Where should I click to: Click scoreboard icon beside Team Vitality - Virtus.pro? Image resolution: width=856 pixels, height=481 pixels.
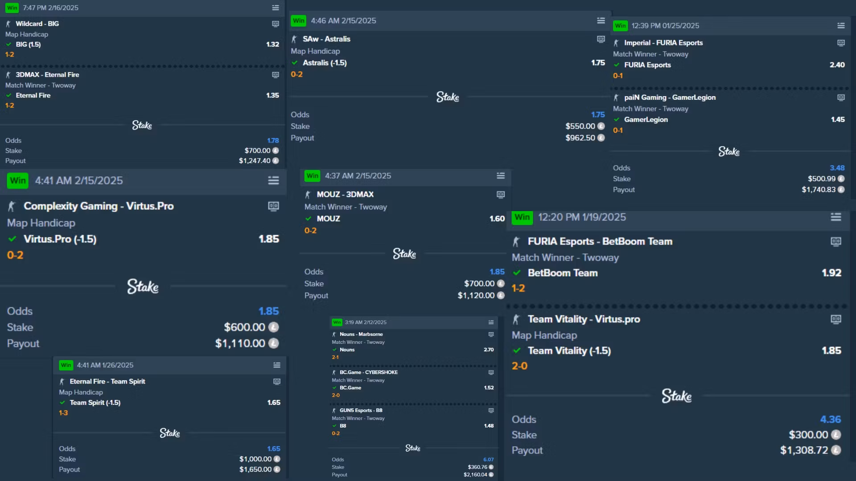coord(836,319)
